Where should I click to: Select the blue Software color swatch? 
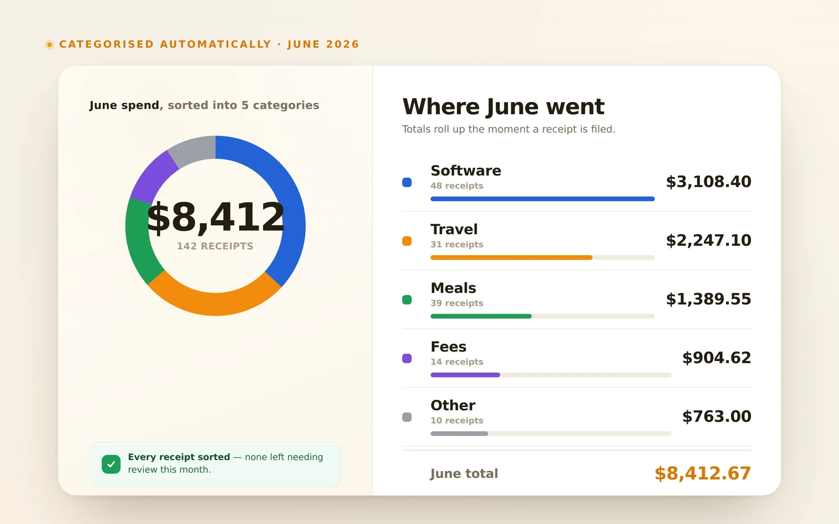(x=407, y=182)
